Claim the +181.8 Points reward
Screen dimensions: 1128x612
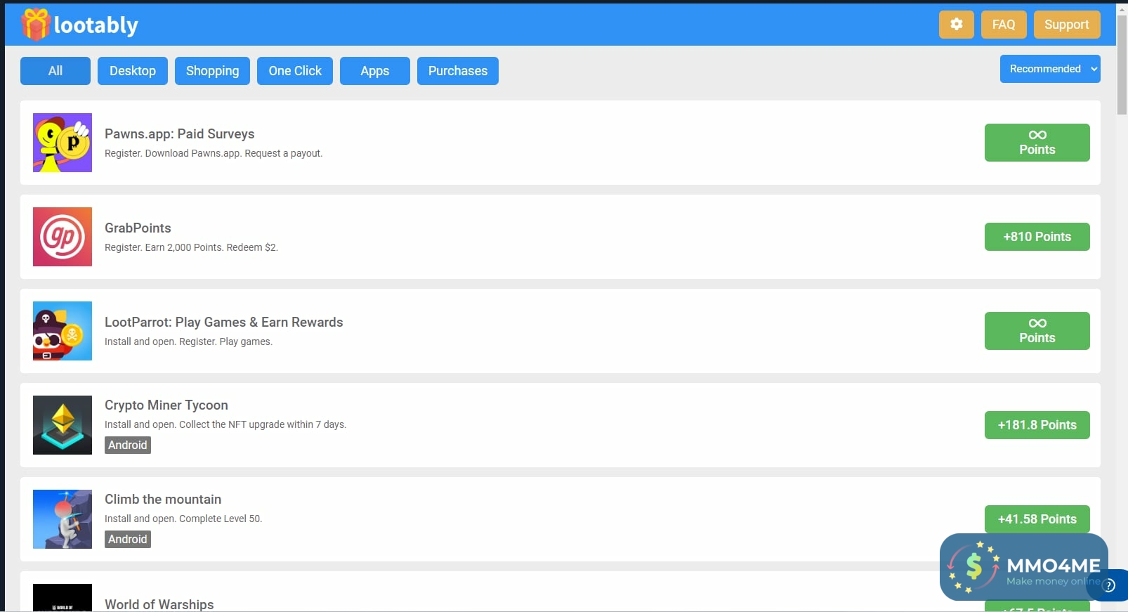coord(1037,425)
